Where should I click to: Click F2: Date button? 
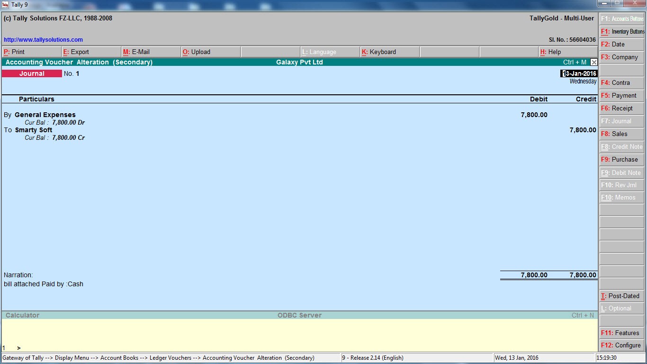622,45
